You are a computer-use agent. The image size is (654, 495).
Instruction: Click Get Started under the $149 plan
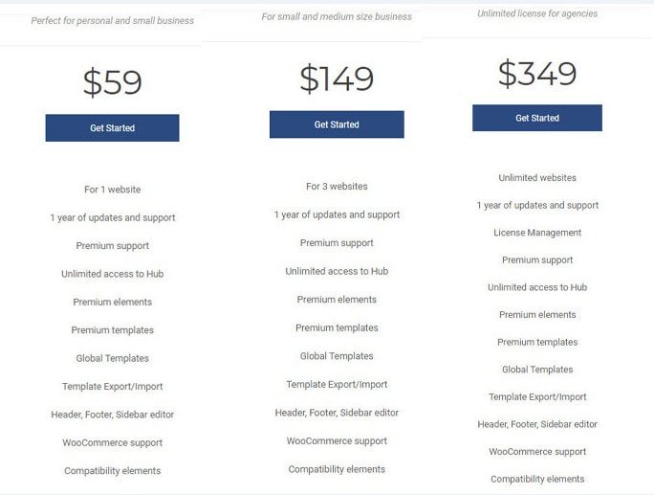[337, 124]
